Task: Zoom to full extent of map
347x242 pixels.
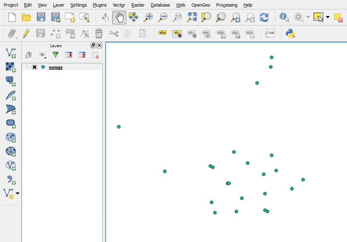Action: coord(192,17)
